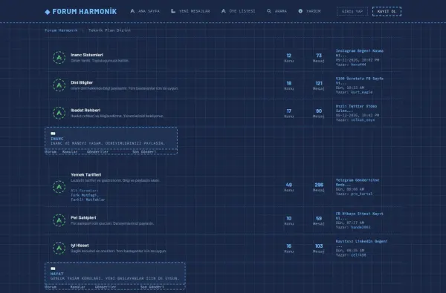Click the Konular header under INANÇ
Screen dimensions: 446x293
pos(70,152)
